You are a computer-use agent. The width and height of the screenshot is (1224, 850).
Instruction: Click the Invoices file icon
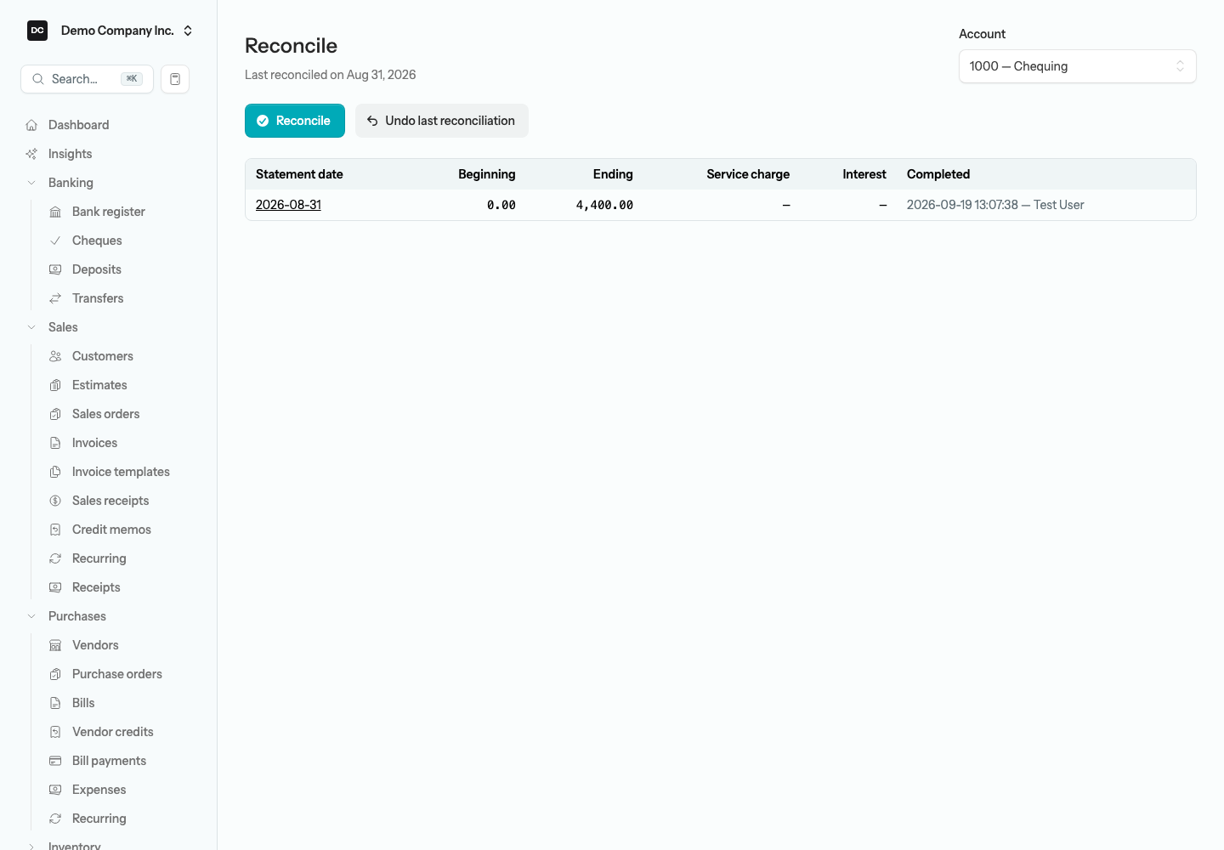point(55,443)
